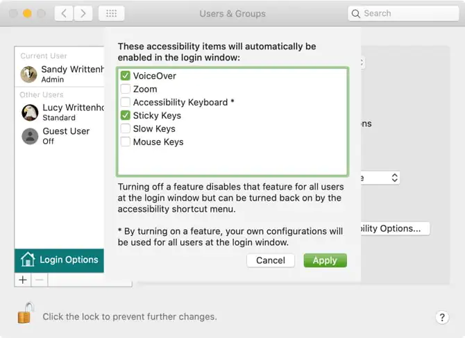Click the add user plus button
This screenshot has width=465, height=338.
click(x=23, y=280)
